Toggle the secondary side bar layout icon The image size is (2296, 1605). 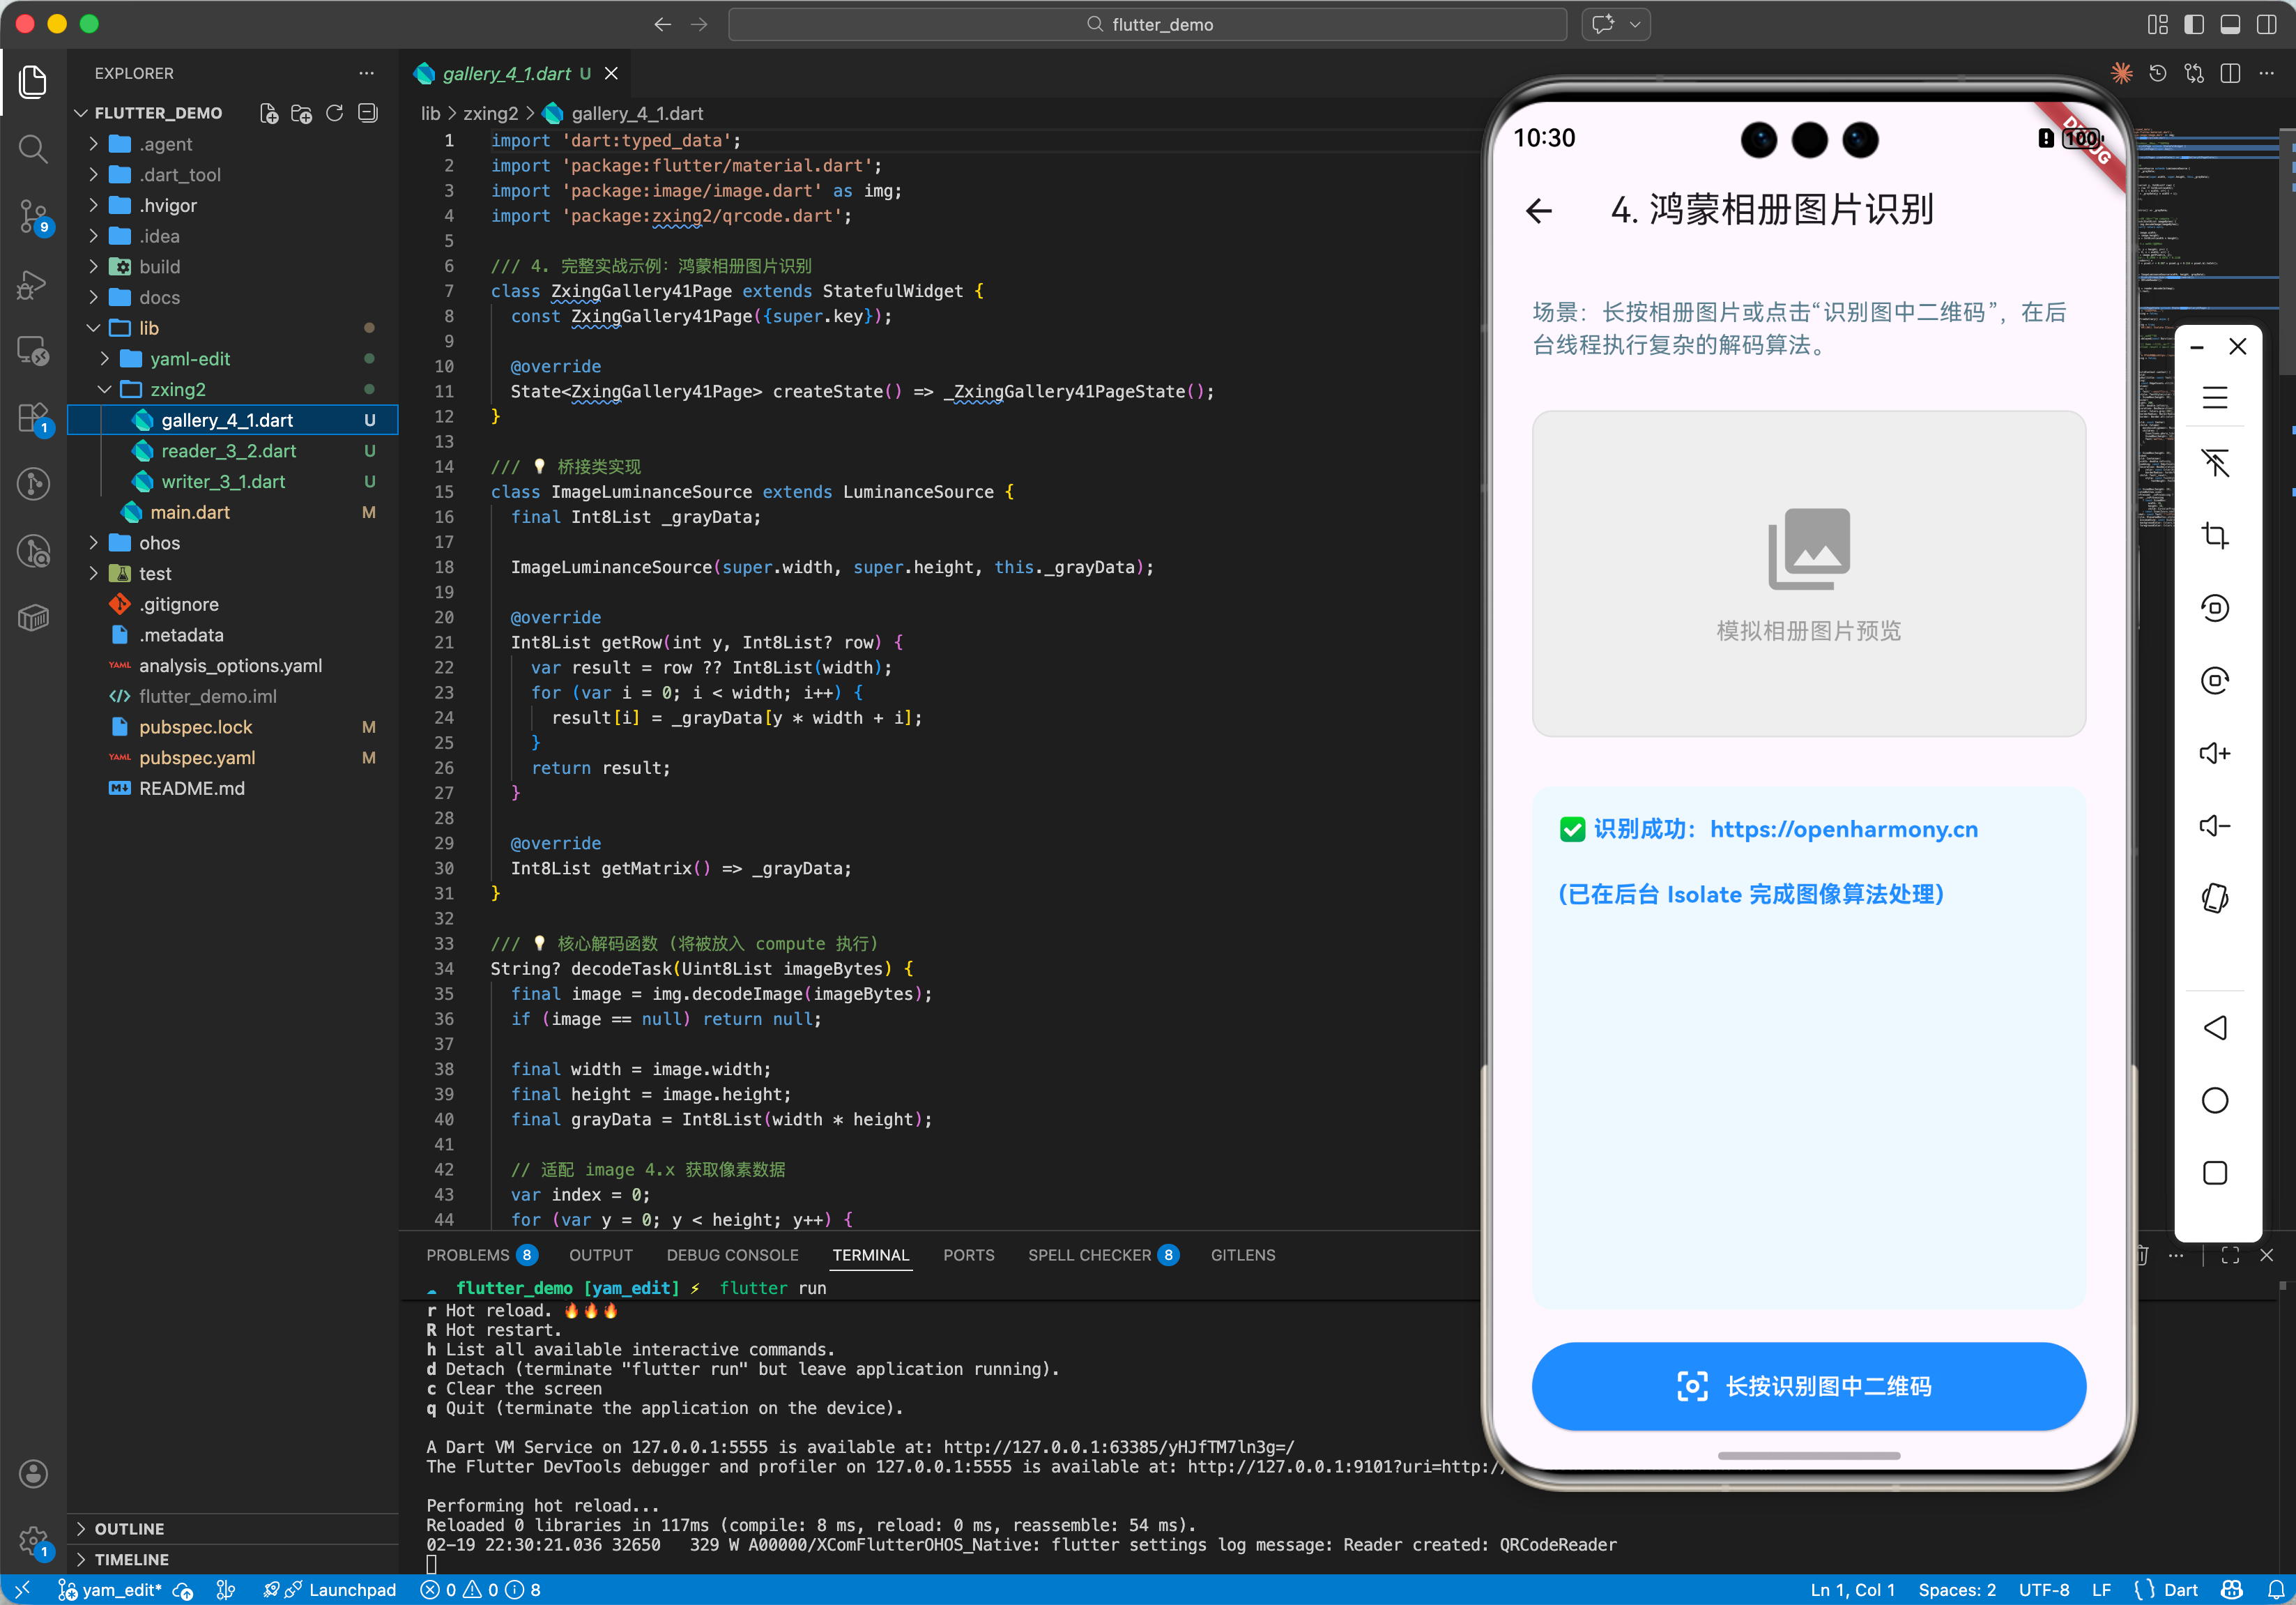2266,24
